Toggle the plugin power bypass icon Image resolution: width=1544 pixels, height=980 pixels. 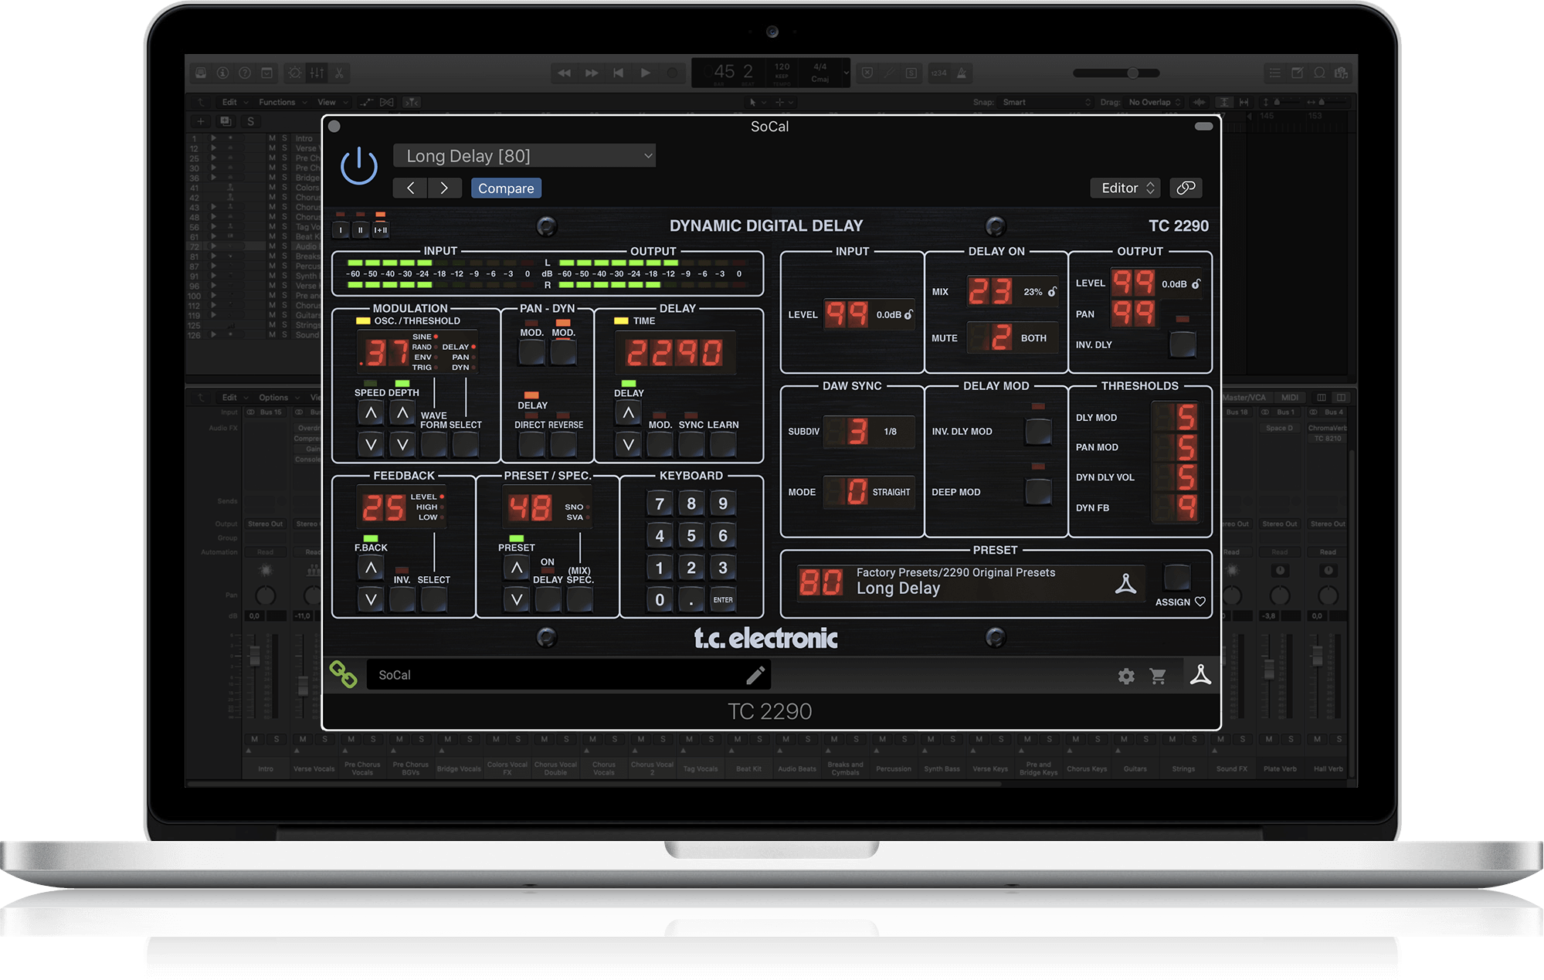[x=359, y=166]
